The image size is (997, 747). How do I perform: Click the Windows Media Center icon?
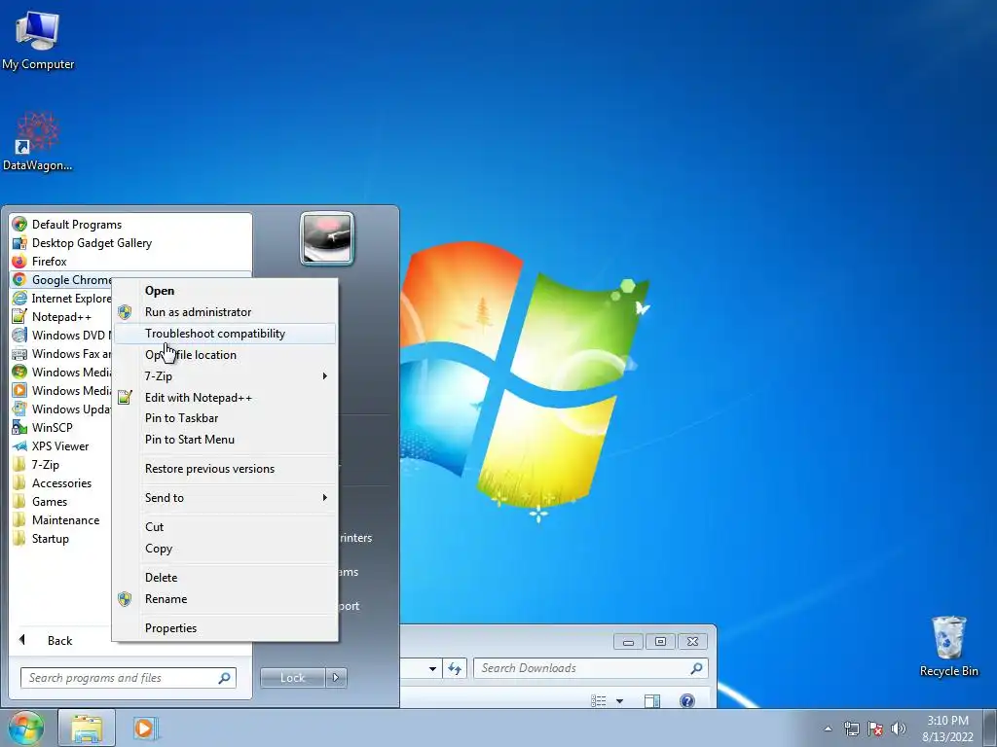point(19,372)
